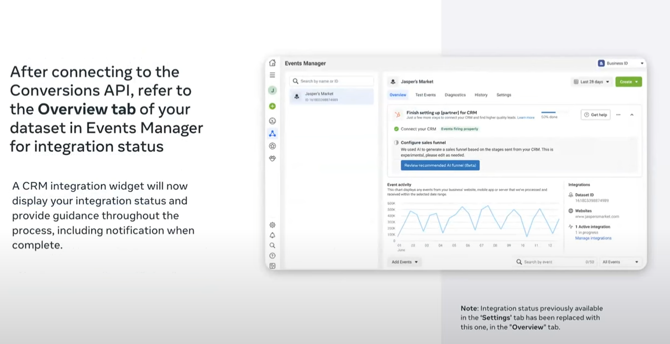Click the 50% done progress bar
The width and height of the screenshot is (670, 344).
pos(548,112)
